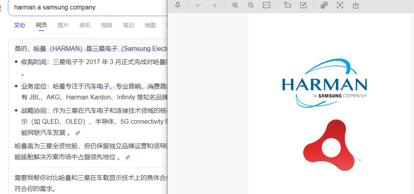Focus the search box containing harman a samsung company

(88, 7)
